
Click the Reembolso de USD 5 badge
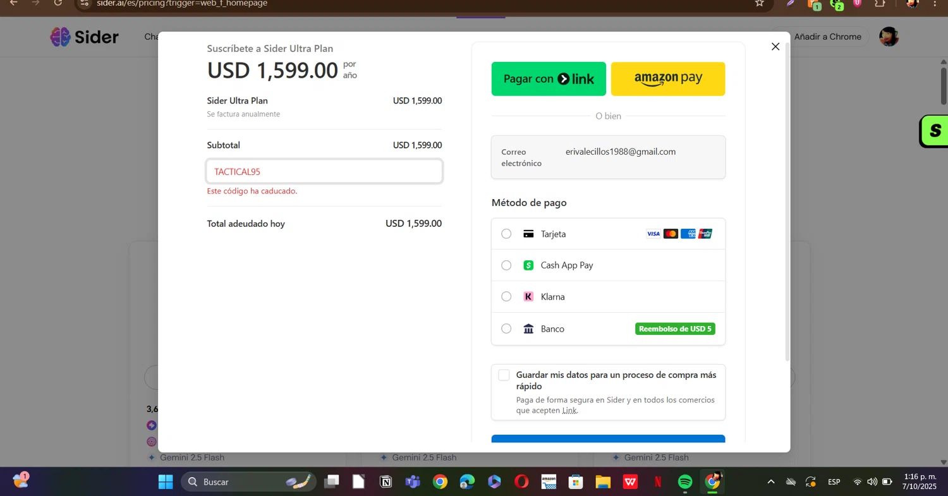click(675, 329)
